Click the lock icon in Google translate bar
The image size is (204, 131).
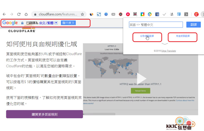click(x=22, y=23)
